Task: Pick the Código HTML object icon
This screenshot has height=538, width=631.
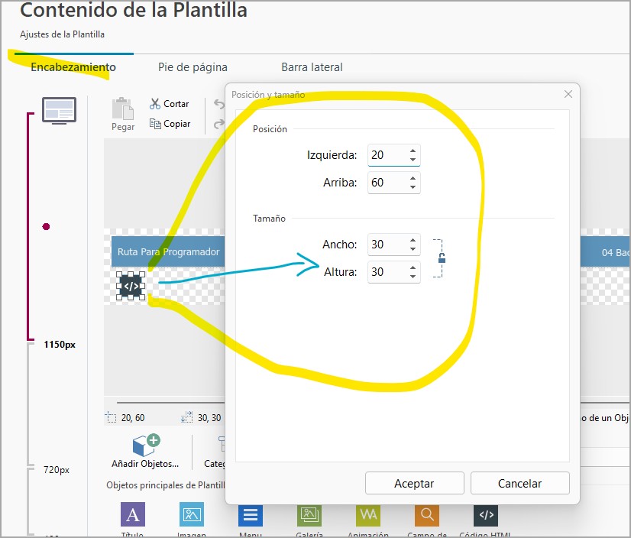Action: click(x=485, y=514)
